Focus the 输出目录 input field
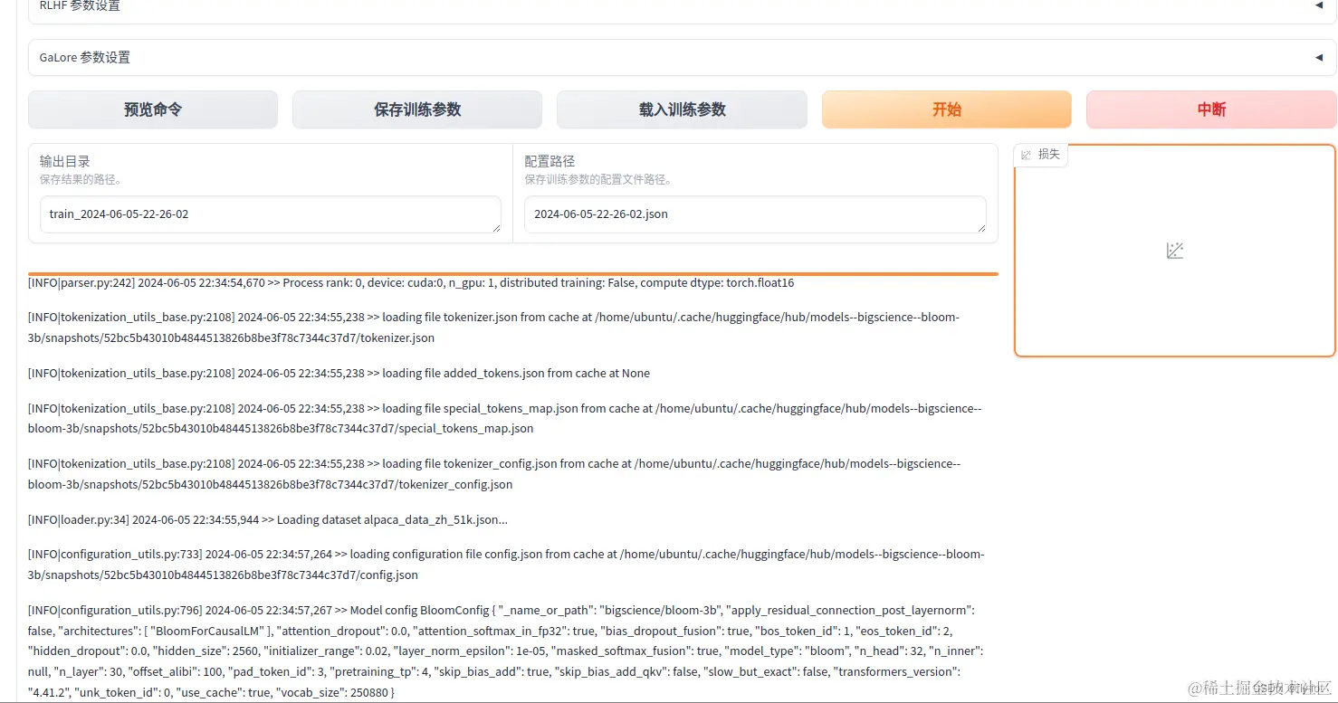The height and width of the screenshot is (703, 1338). click(270, 214)
